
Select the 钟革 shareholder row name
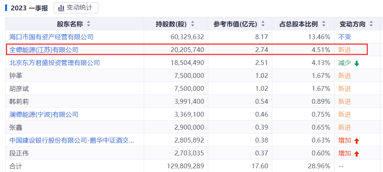point(16,76)
